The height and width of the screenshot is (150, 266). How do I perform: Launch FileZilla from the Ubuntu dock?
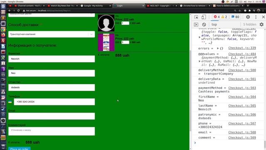pos(3,41)
